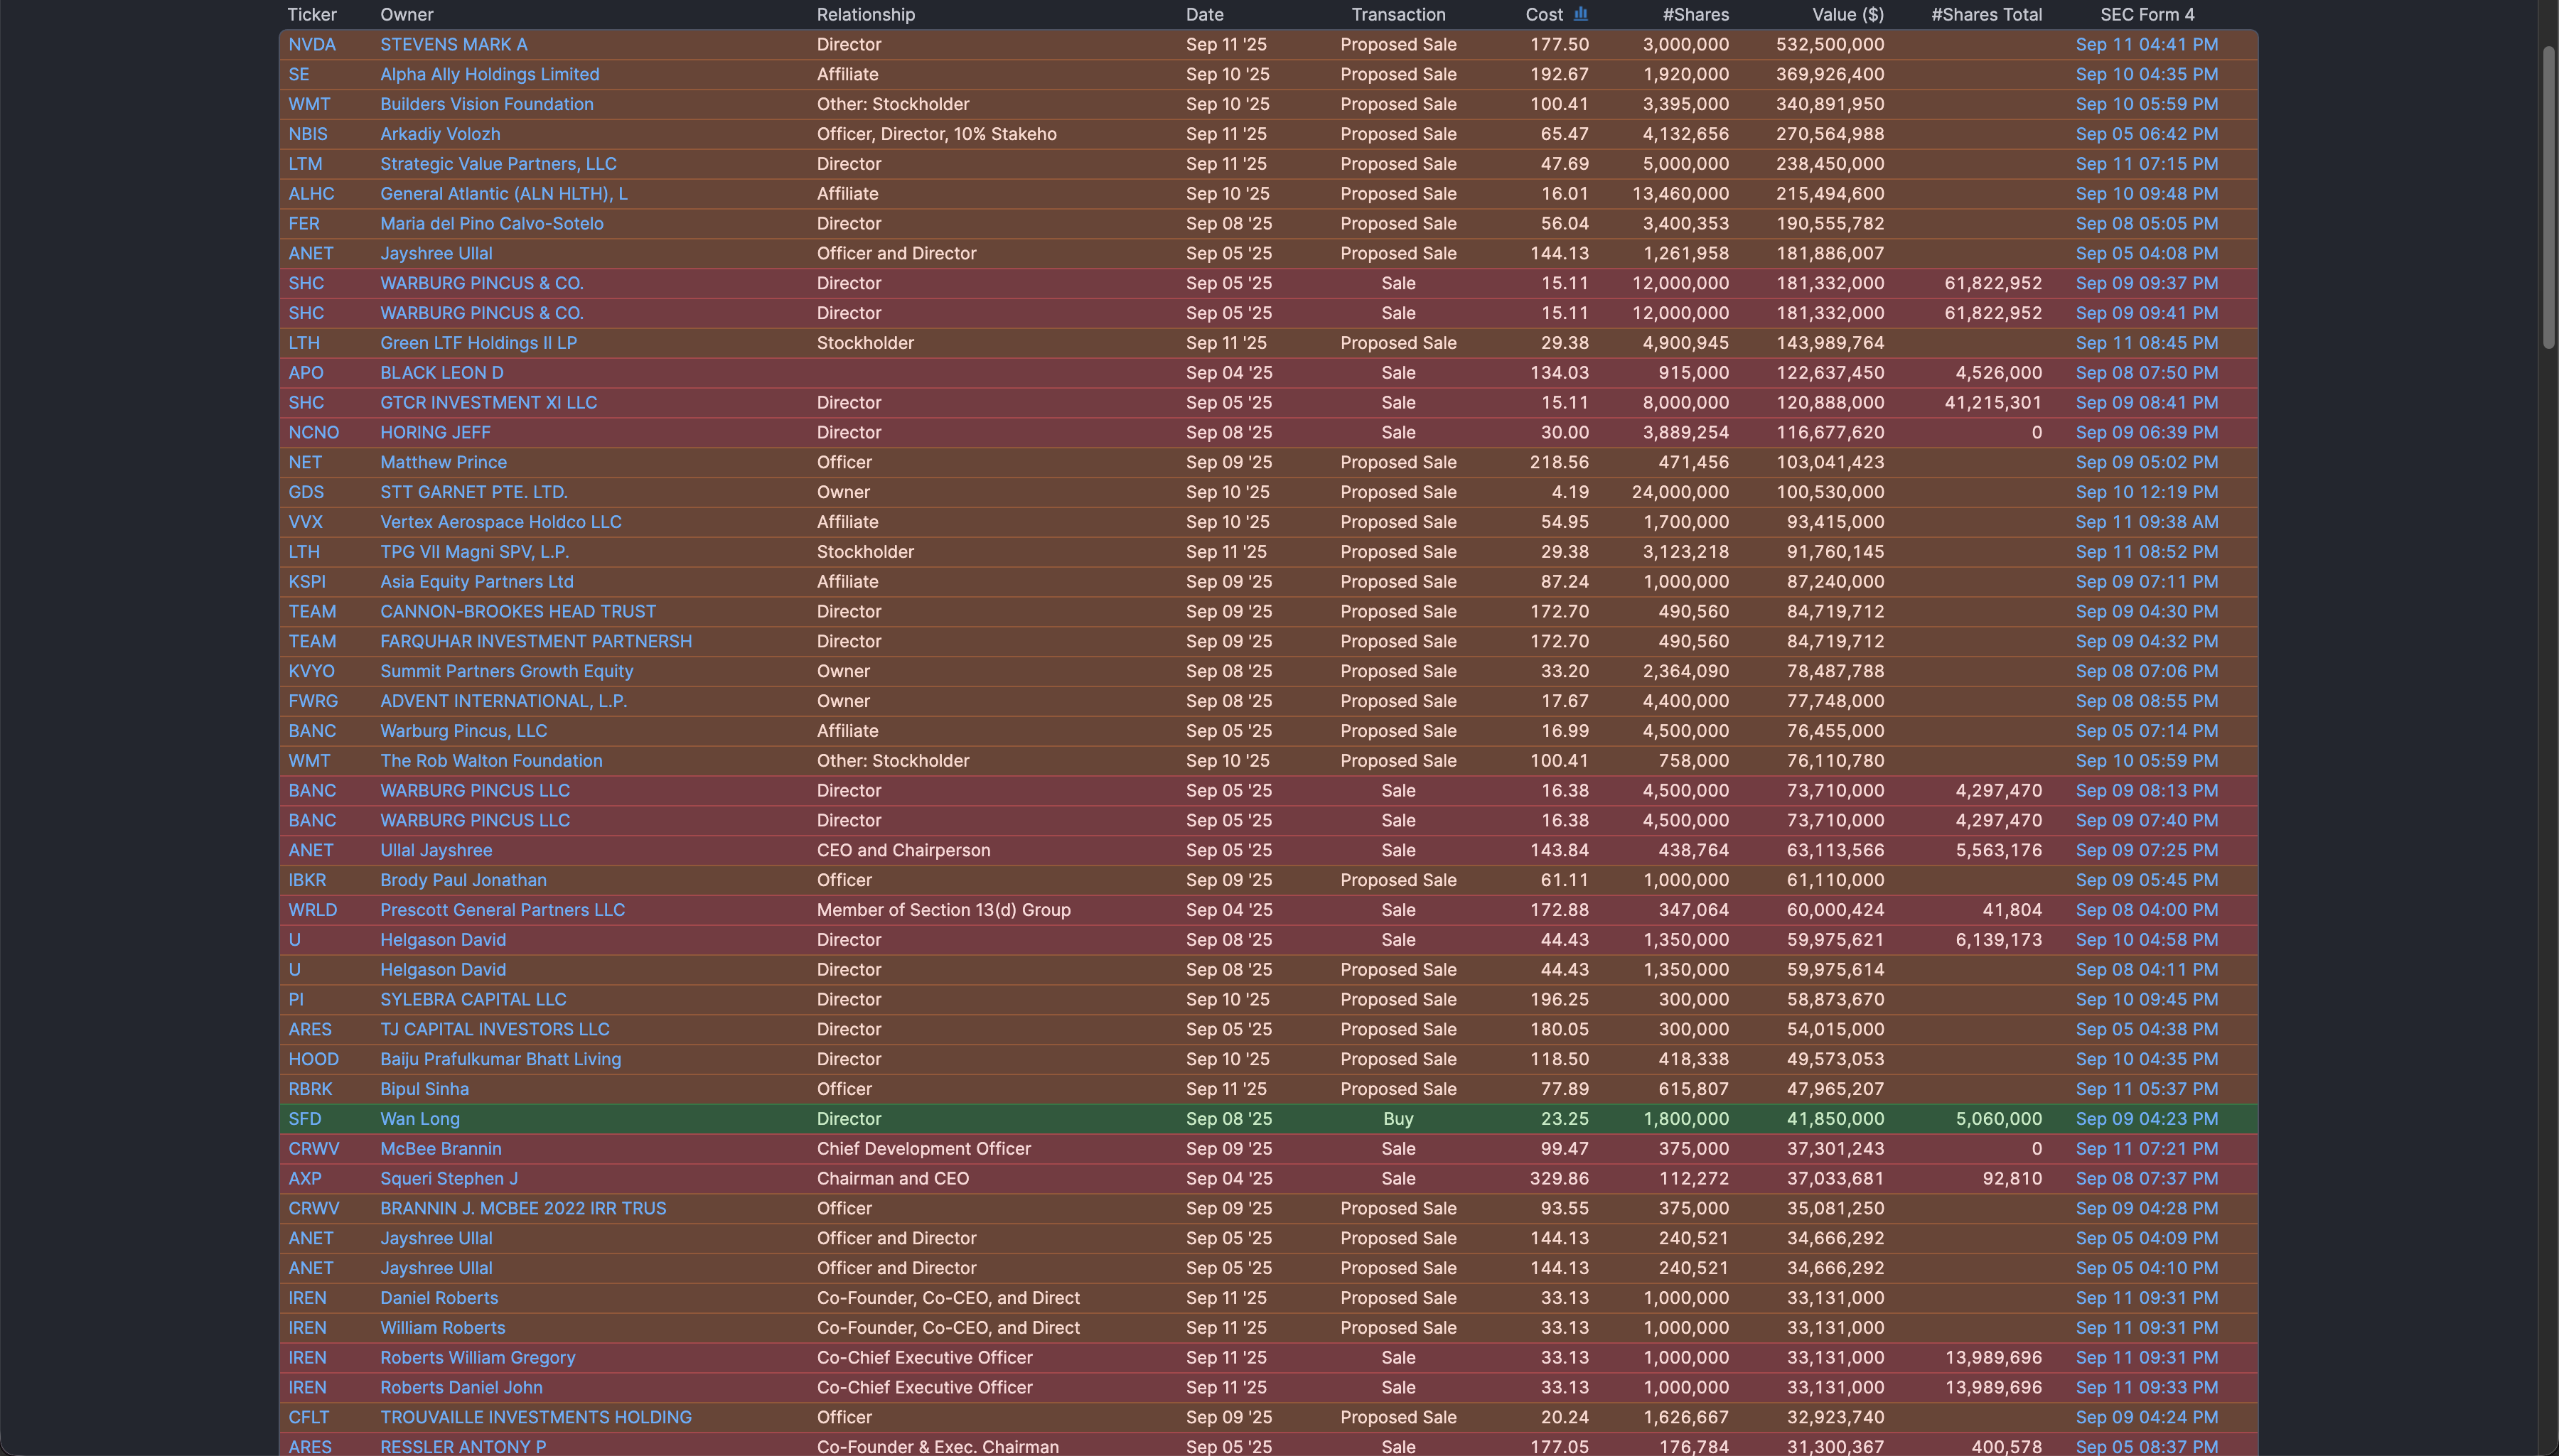Open the NVDA ticker link
The image size is (2559, 1456).
[312, 45]
